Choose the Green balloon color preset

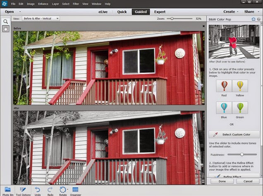pyautogui.click(x=240, y=108)
